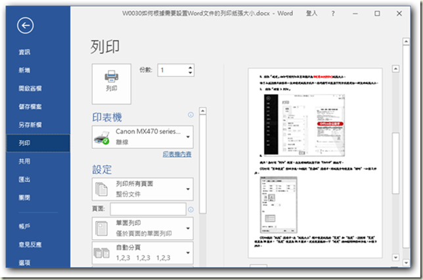The image size is (423, 280).
Task: Open 帳戶 in the sidebar
Action: click(24, 226)
